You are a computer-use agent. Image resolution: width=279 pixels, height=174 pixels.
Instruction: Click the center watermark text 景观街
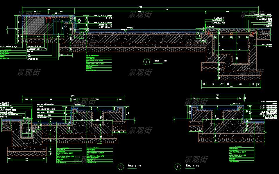click(x=140, y=72)
